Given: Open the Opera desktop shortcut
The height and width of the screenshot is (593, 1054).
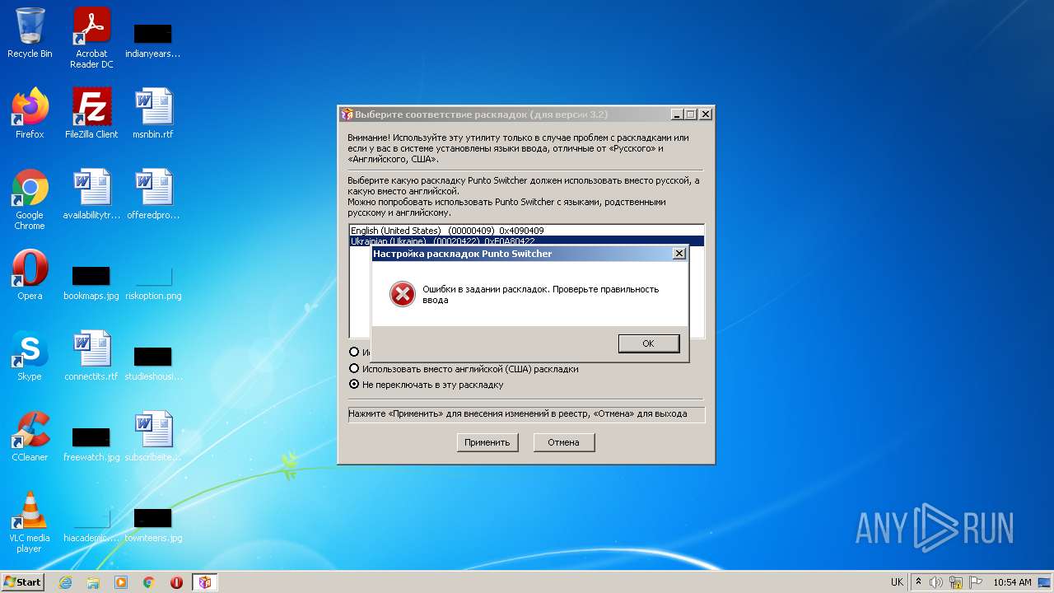Looking at the screenshot, I should [x=30, y=275].
